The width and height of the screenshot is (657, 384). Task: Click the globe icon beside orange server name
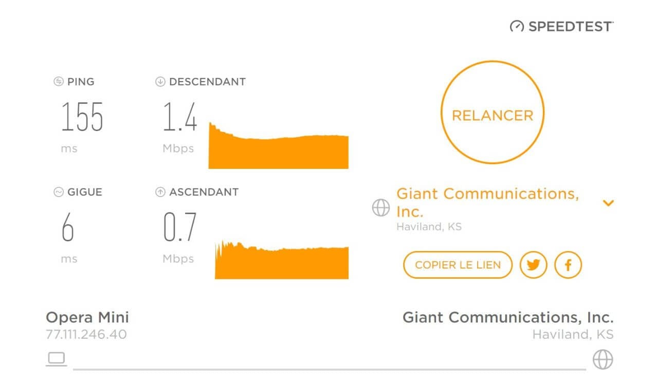[380, 207]
